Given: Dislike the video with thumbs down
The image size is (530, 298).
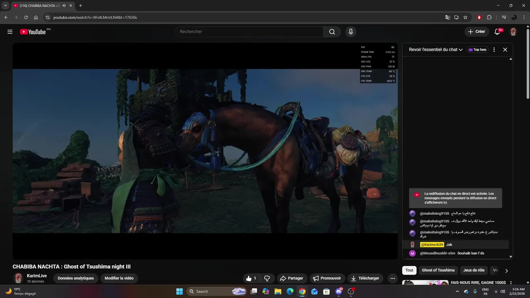Looking at the screenshot, I should [267, 279].
